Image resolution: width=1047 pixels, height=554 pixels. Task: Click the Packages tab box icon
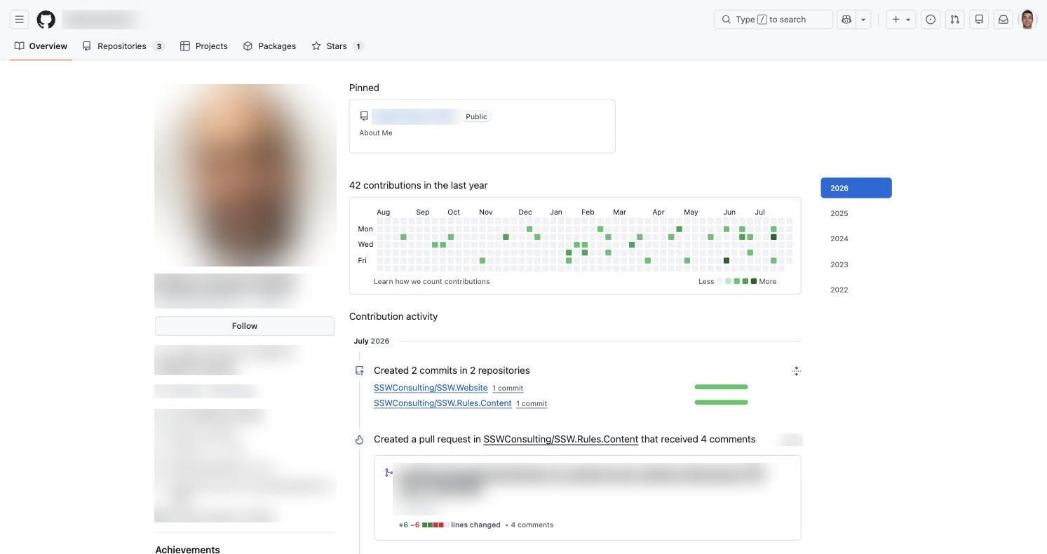tap(248, 46)
